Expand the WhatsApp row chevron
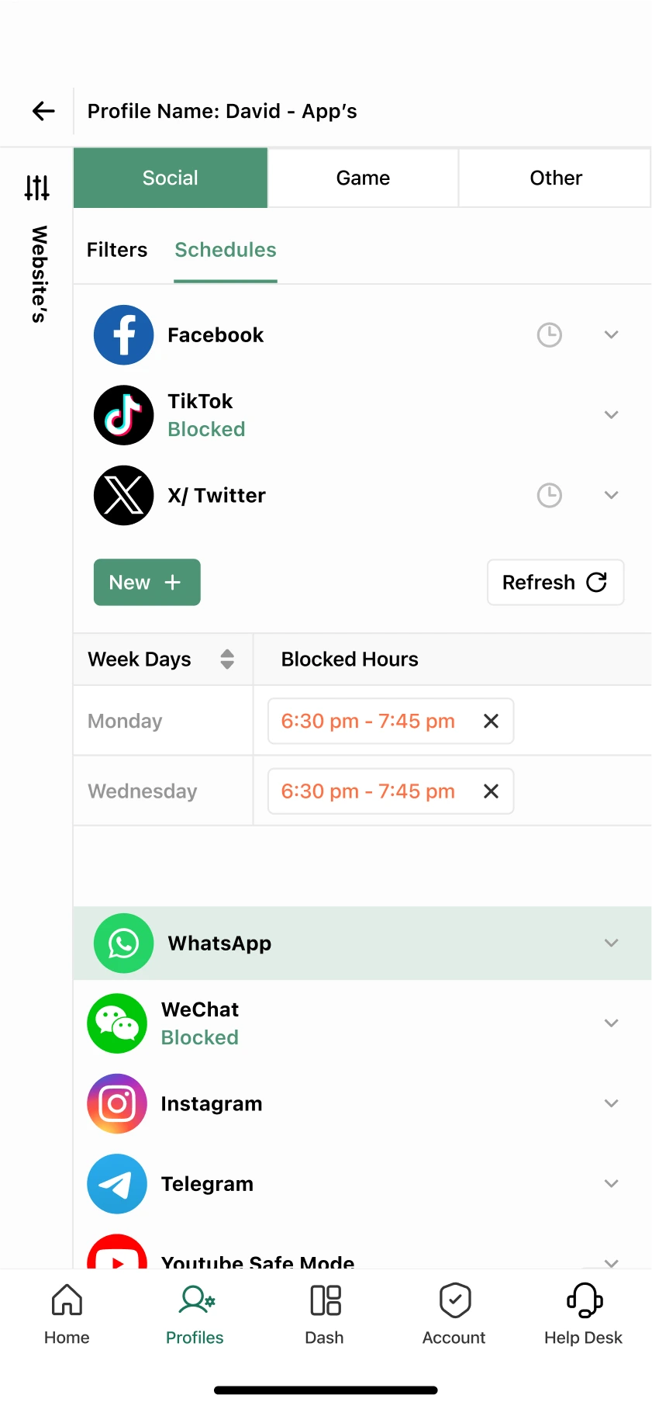 click(x=612, y=943)
